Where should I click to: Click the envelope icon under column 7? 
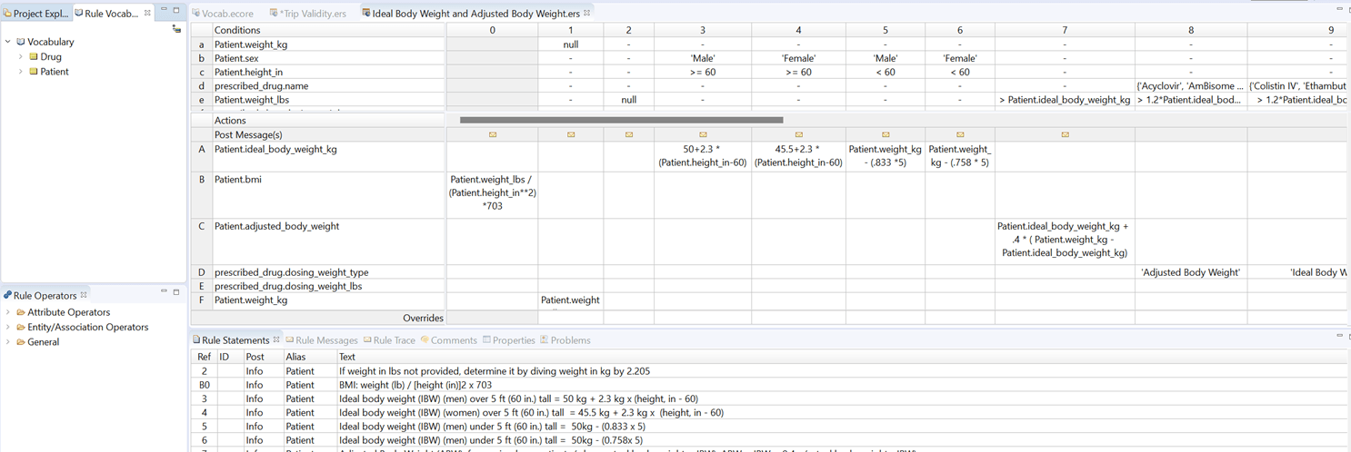(1065, 134)
